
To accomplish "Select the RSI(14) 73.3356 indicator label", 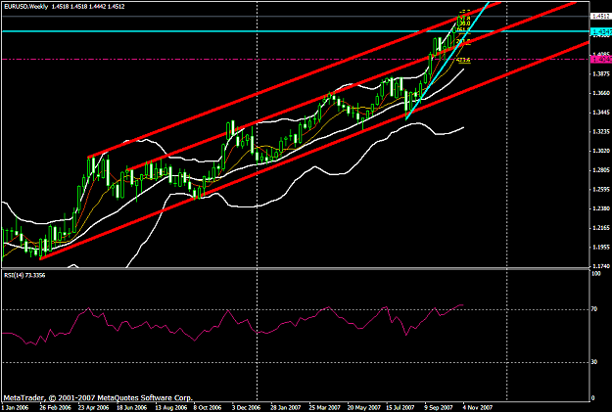I will [x=24, y=275].
